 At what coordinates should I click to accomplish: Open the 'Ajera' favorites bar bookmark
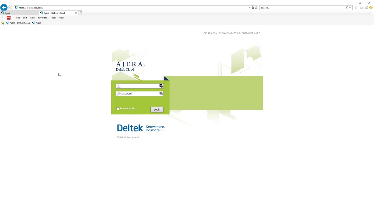coord(37,23)
